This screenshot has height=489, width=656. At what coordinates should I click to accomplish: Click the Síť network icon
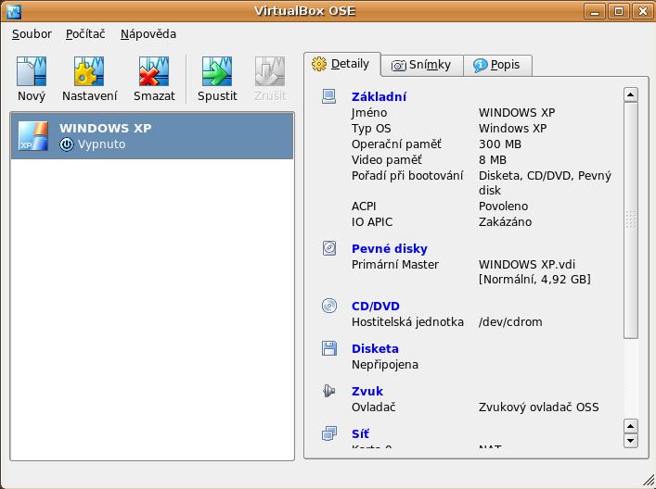pyautogui.click(x=329, y=433)
